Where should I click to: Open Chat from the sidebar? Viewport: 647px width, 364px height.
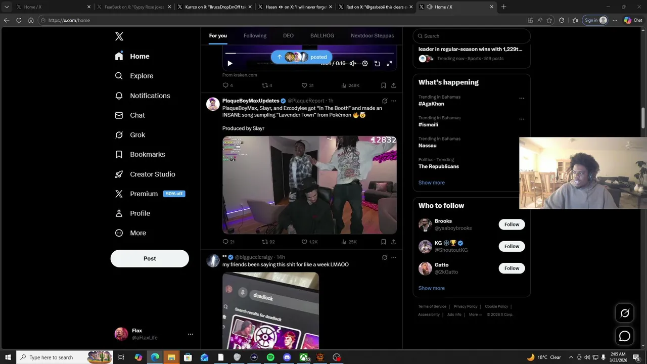pos(130,115)
